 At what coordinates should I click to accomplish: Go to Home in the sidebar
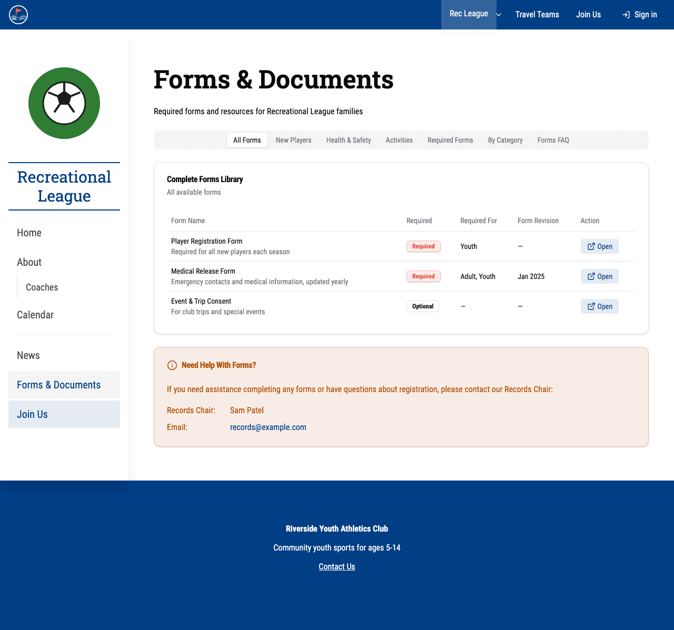click(64, 233)
